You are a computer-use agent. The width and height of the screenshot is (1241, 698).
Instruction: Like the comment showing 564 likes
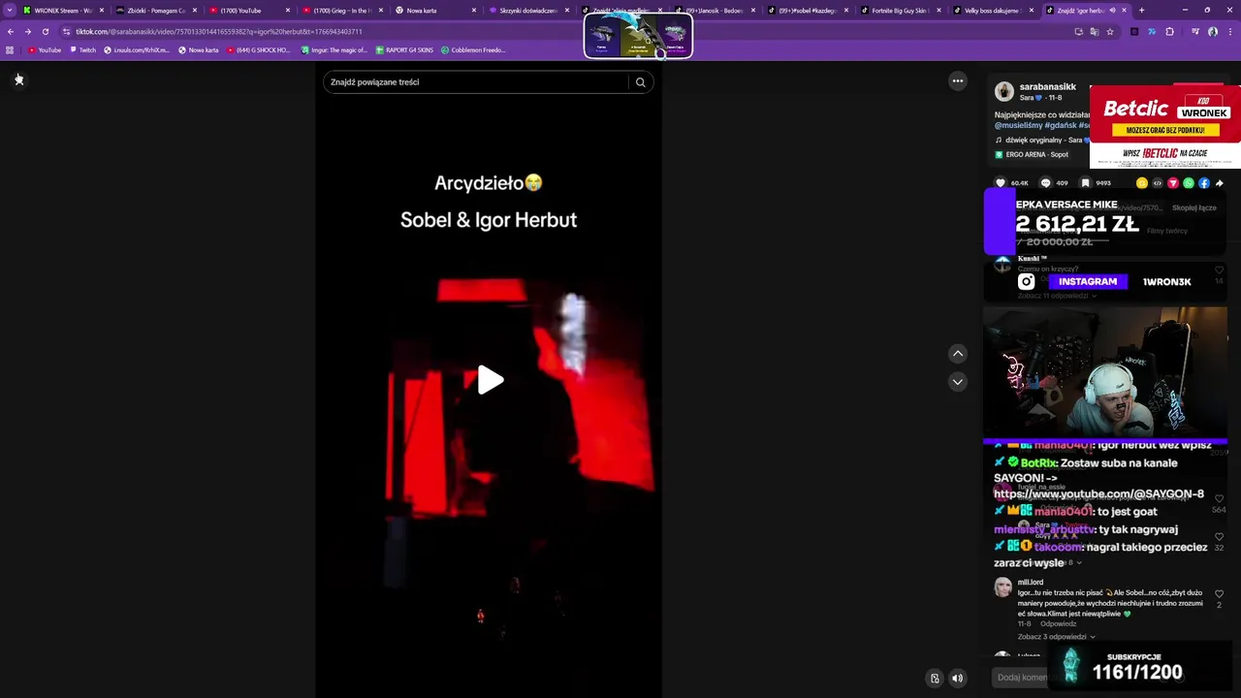1219,499
